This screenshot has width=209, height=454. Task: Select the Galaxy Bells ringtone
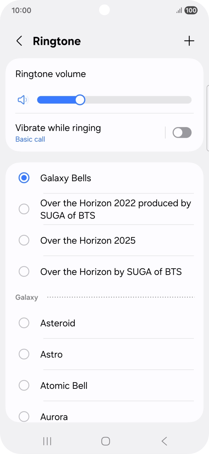point(24,178)
